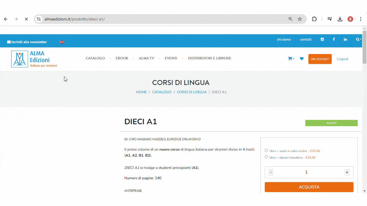367x206 pixels.
Task: Click the quantity input field
Action: (306, 172)
